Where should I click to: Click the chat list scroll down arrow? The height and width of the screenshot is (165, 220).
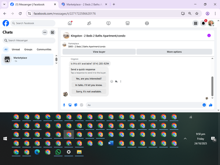click(x=56, y=63)
